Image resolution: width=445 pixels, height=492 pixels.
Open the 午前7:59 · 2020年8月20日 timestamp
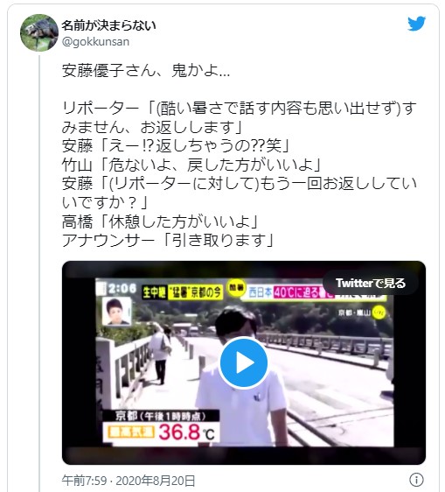pos(129,481)
